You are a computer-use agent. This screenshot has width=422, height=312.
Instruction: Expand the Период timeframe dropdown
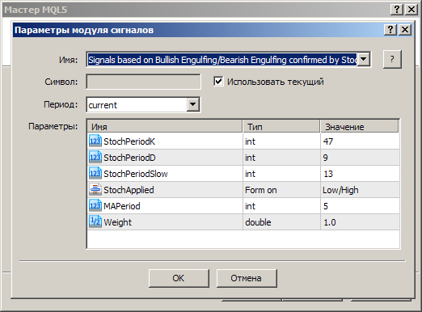tap(193, 104)
